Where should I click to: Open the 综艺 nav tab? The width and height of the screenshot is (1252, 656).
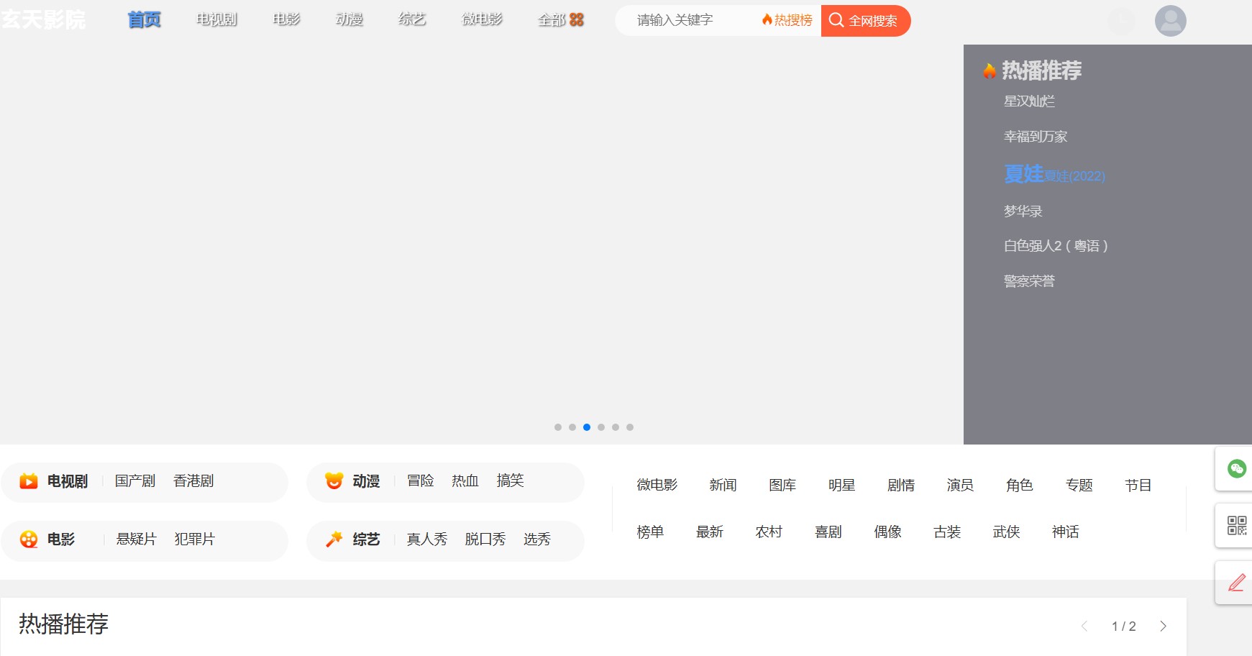coord(412,20)
